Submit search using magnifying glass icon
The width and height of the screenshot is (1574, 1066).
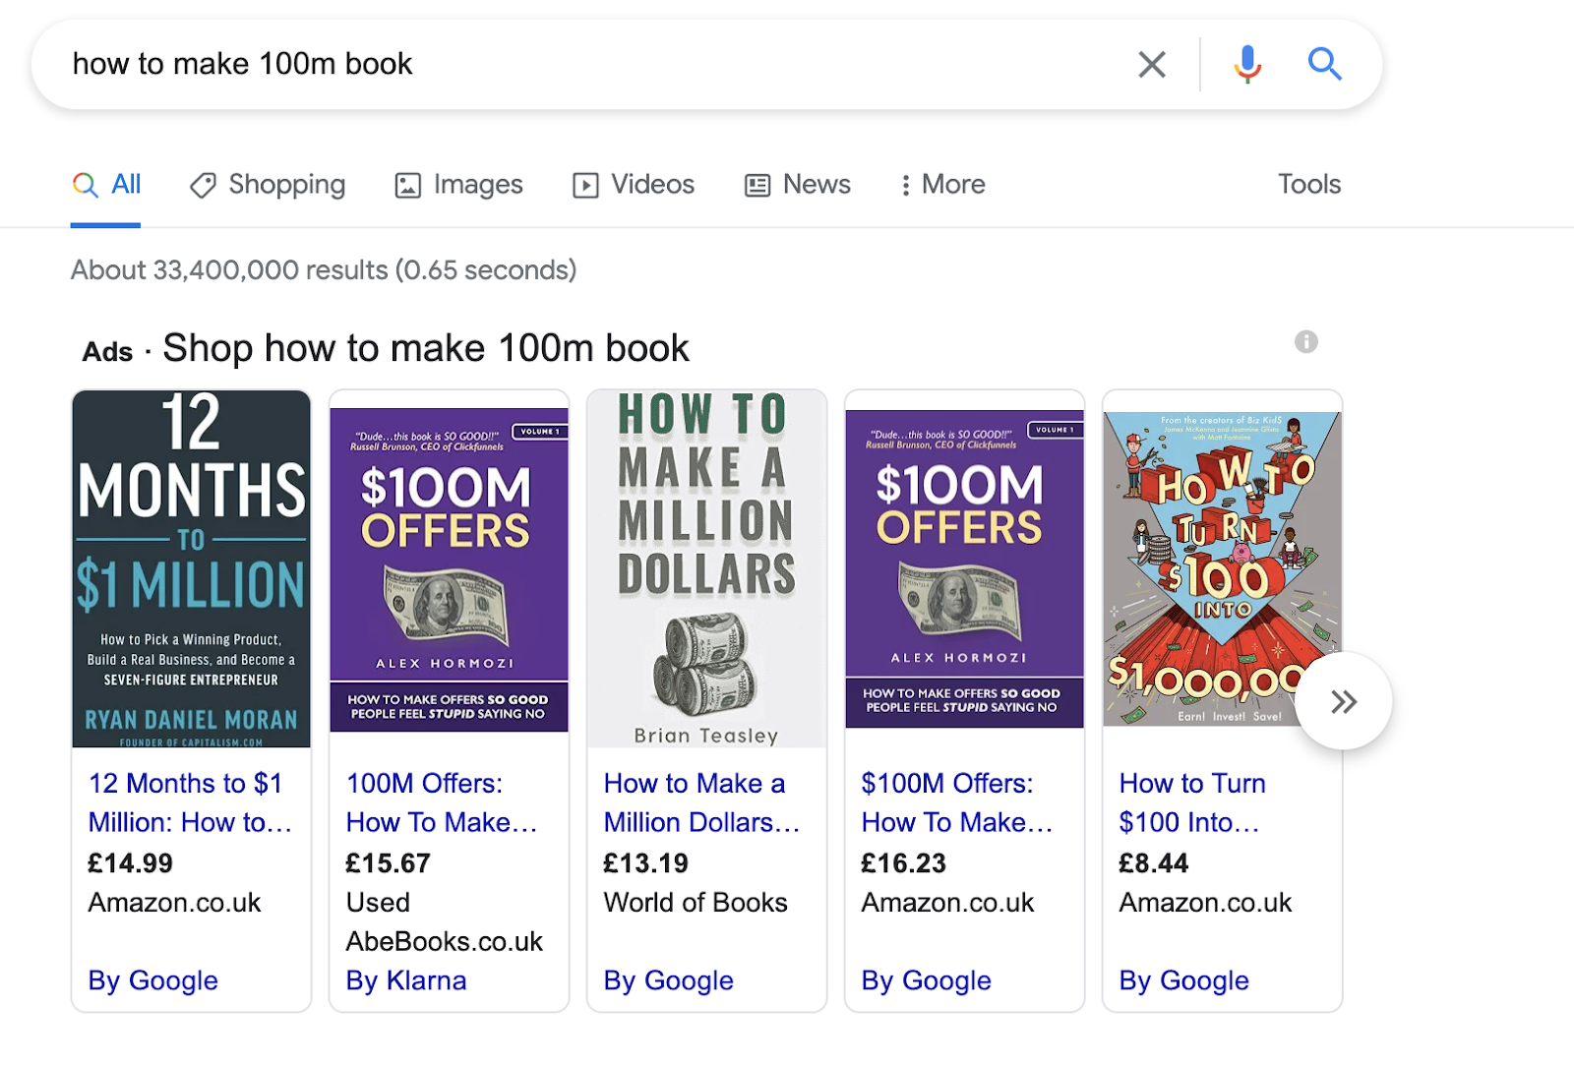pos(1324,65)
